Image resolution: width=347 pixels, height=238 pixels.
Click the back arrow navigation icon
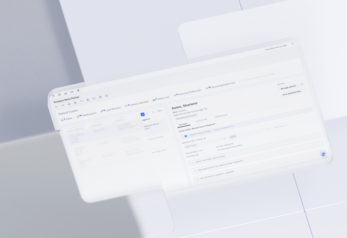[57, 106]
